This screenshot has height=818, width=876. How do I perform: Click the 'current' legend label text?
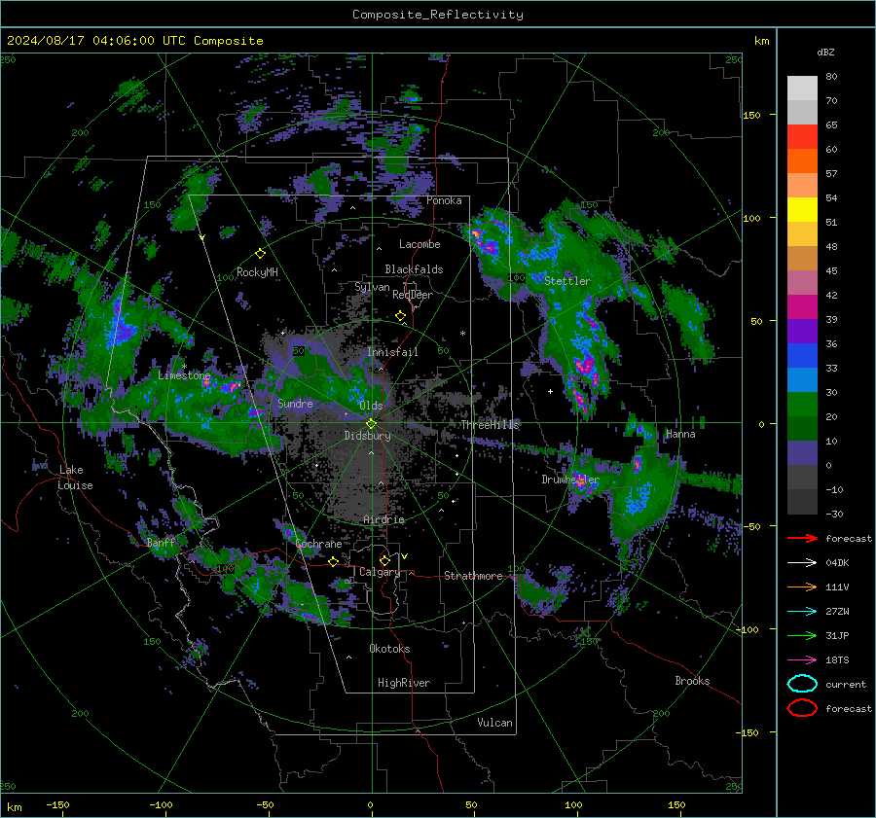[846, 684]
